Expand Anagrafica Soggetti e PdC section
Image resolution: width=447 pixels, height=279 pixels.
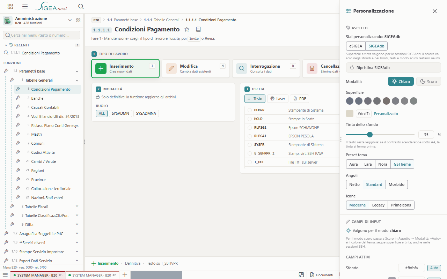click(x=77, y=234)
